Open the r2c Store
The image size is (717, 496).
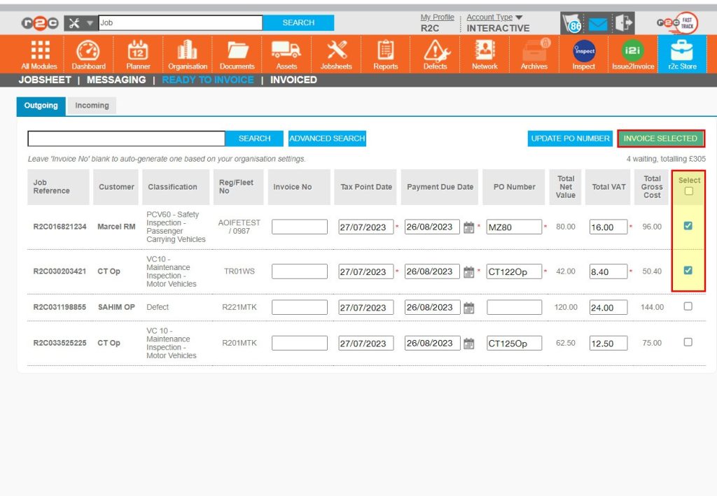tap(683, 55)
